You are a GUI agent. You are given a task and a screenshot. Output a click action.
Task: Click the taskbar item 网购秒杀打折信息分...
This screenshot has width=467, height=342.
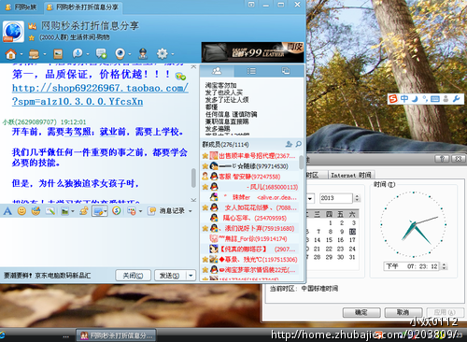(116, 335)
